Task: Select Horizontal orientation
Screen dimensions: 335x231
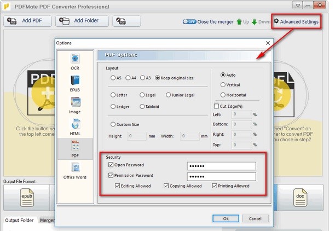Action: 223,95
